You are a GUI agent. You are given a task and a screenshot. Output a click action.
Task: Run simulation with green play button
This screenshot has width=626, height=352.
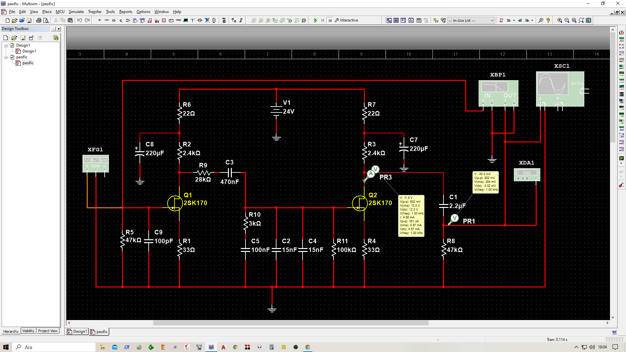[x=316, y=20]
